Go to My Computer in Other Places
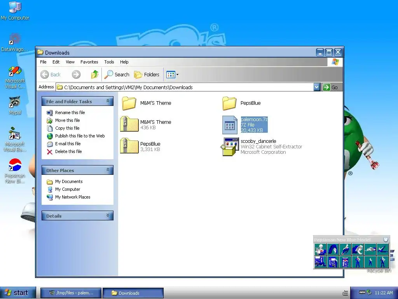The image size is (398, 299). [63, 190]
